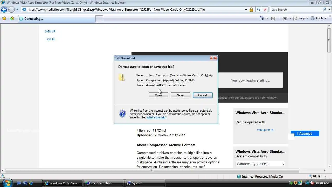Image resolution: width=332 pixels, height=187 pixels.
Task: Open the recent pages dropdown arrow
Action: (17, 10)
